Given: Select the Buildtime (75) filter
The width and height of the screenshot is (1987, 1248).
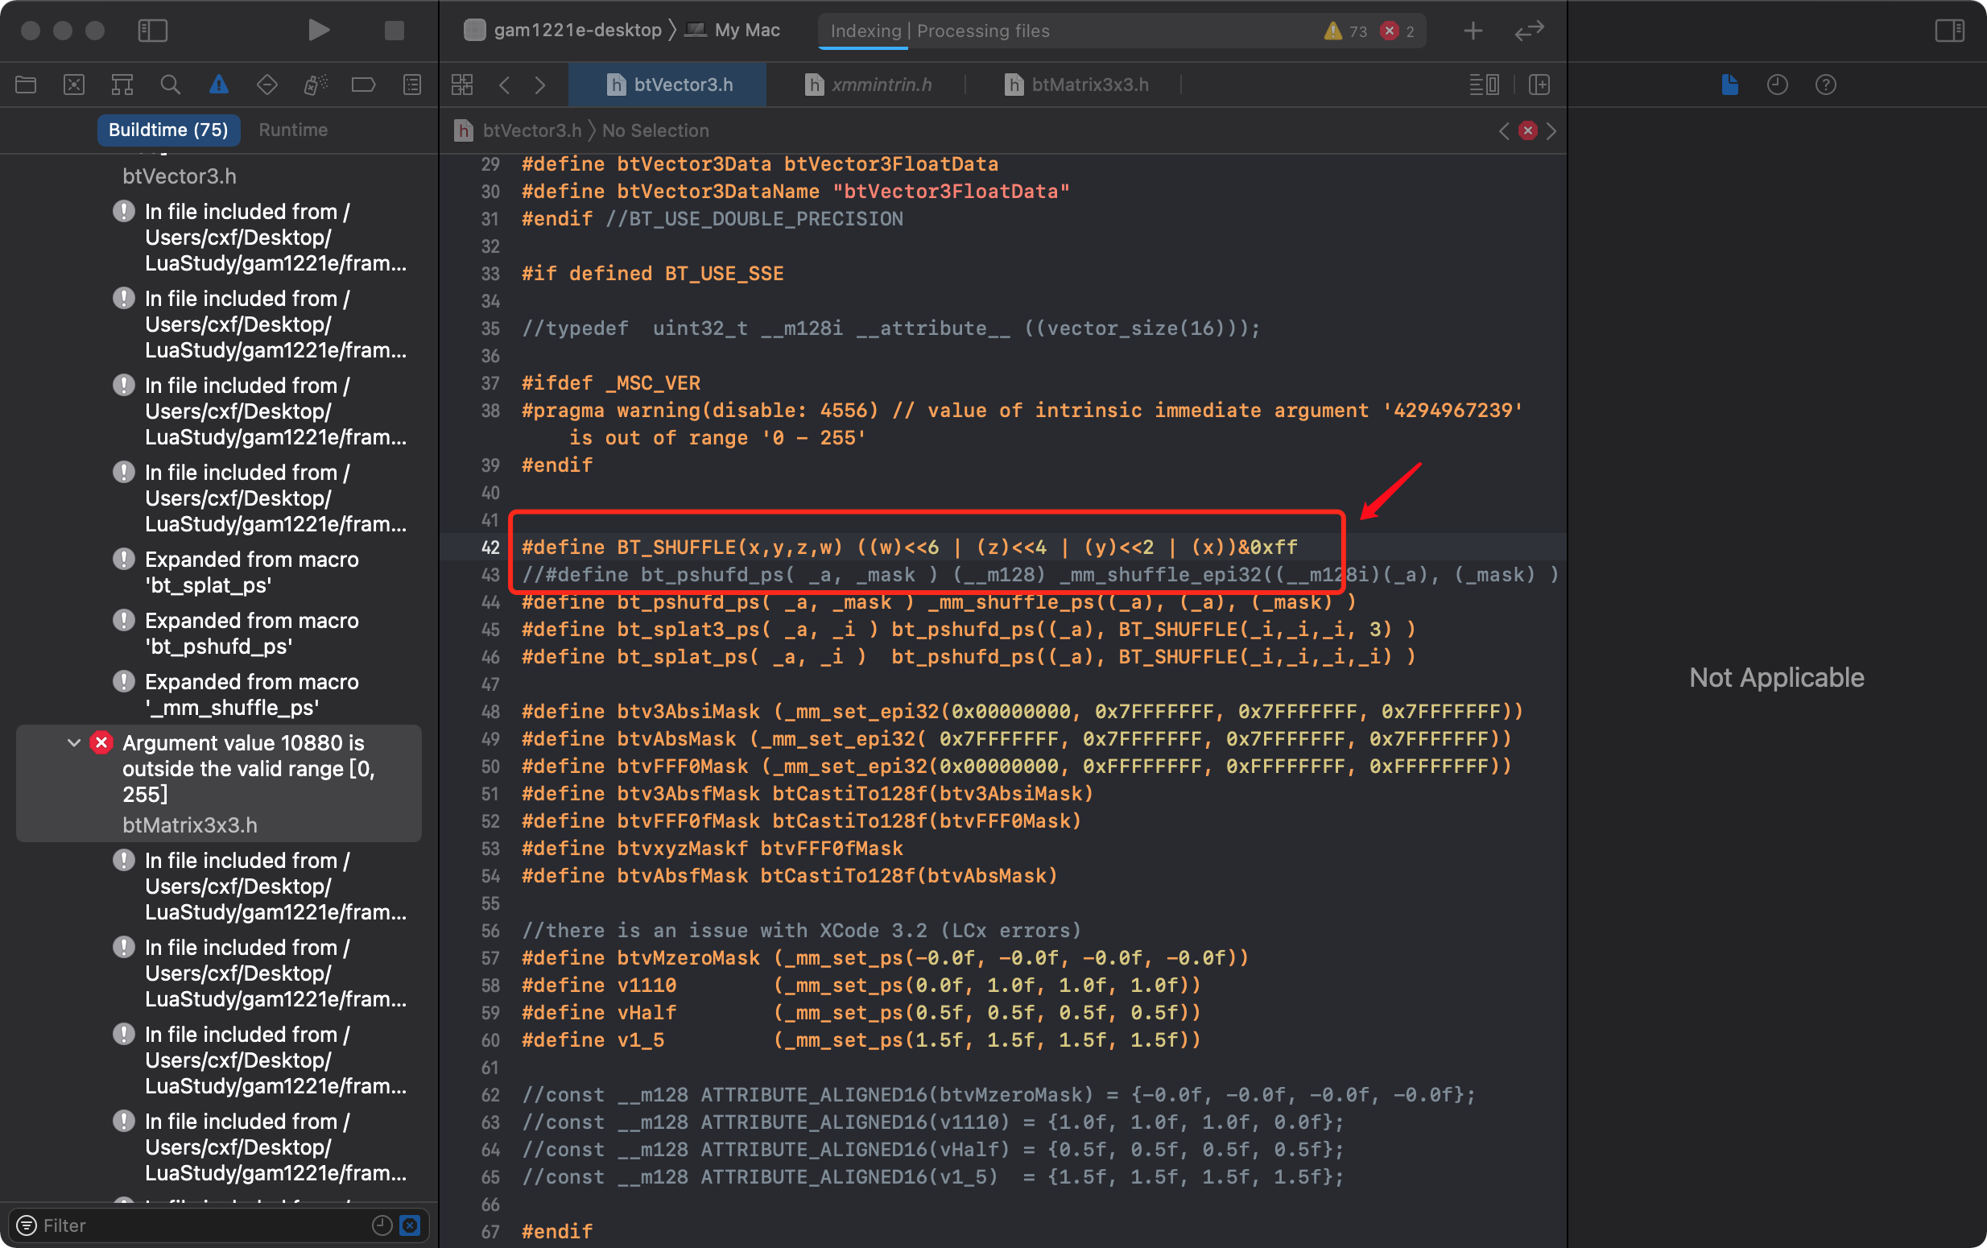Looking at the screenshot, I should (168, 130).
